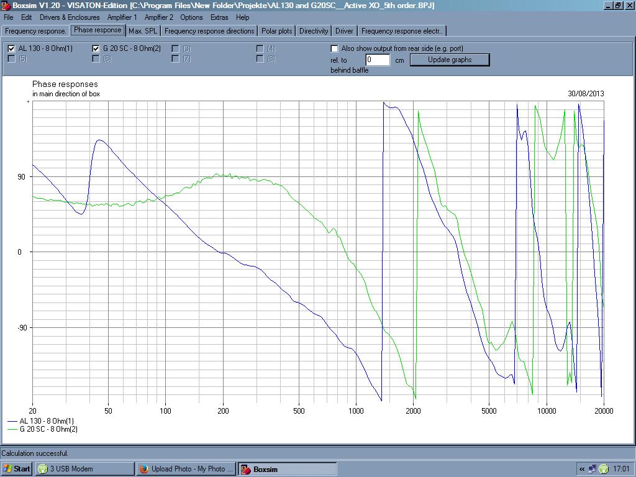The width and height of the screenshot is (636, 477).
Task: Close the Boxsim window
Action: (629, 6)
